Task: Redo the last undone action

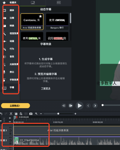Action: click(6, 114)
